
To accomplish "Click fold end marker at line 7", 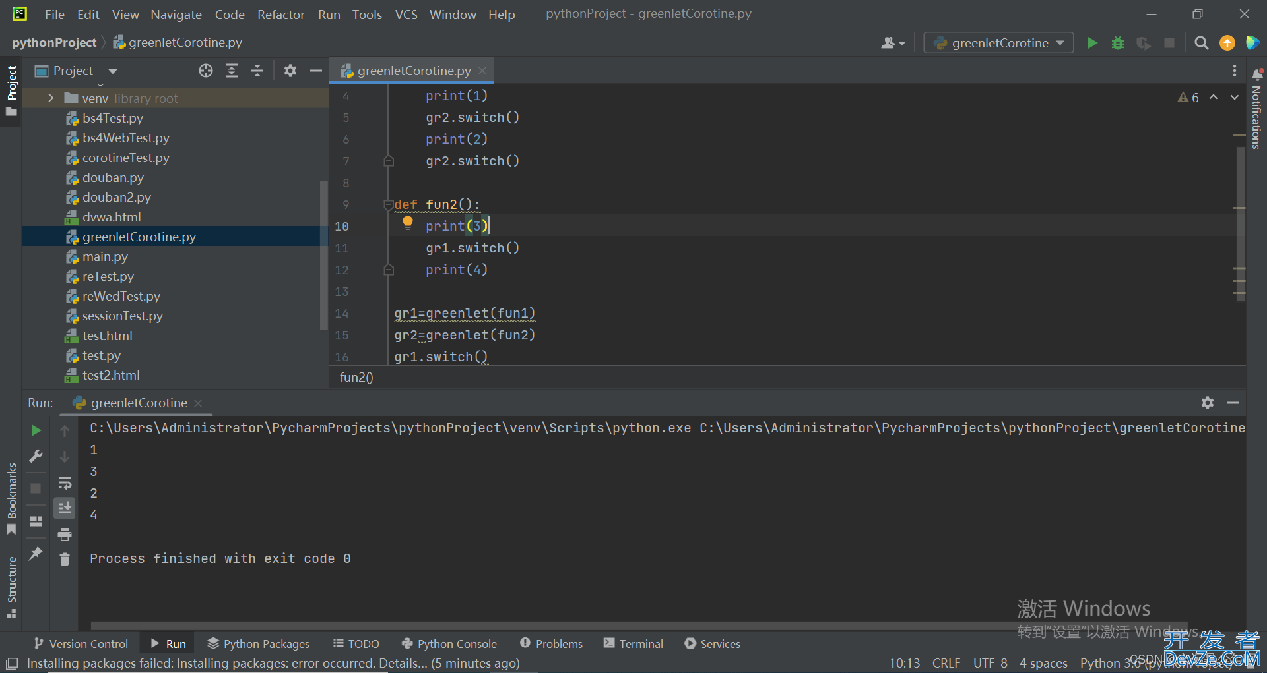I will (x=389, y=161).
